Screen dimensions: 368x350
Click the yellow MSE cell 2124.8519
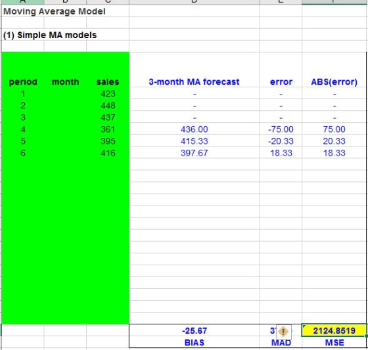[334, 330]
